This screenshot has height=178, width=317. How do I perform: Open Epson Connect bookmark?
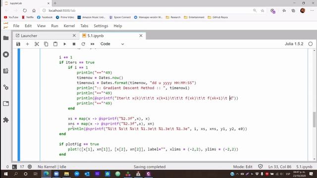pyautogui.click(x=120, y=17)
